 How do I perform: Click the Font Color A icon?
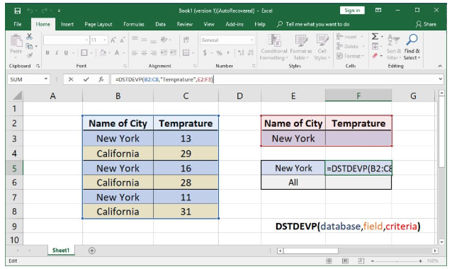[x=117, y=52]
